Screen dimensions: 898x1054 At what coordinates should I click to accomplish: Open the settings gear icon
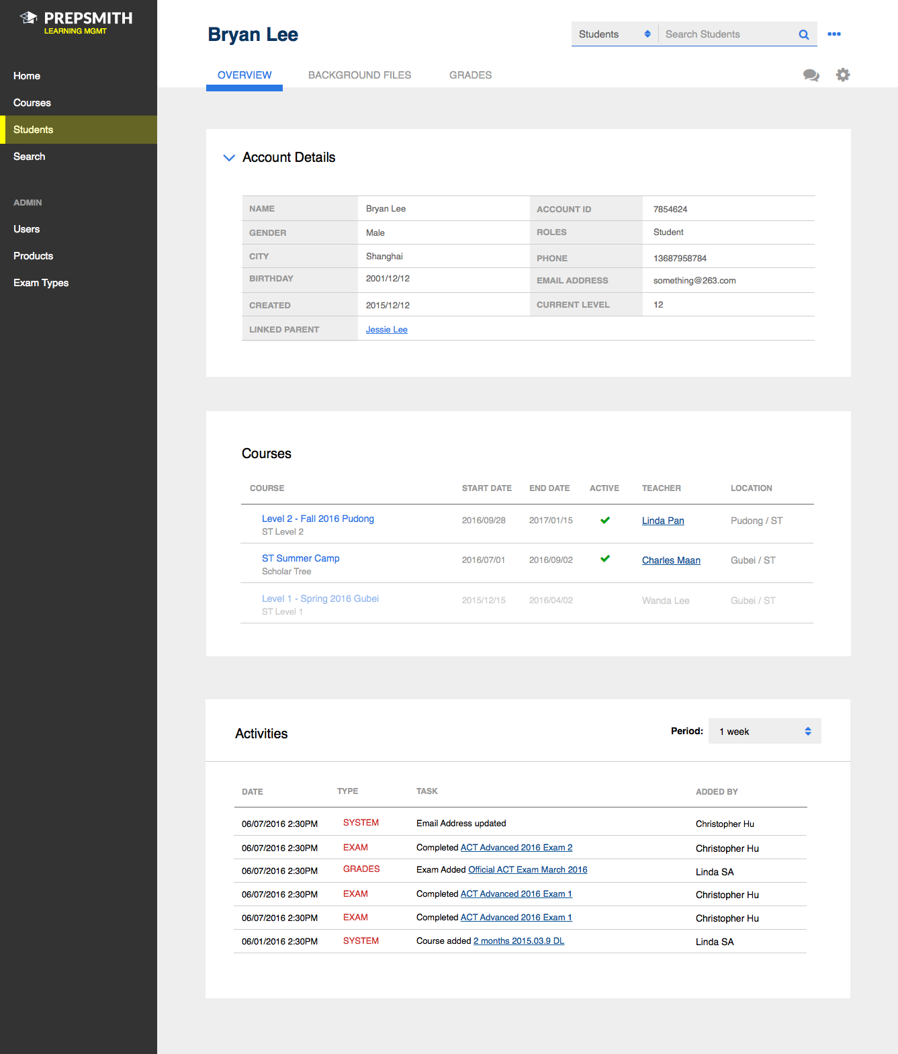click(843, 75)
